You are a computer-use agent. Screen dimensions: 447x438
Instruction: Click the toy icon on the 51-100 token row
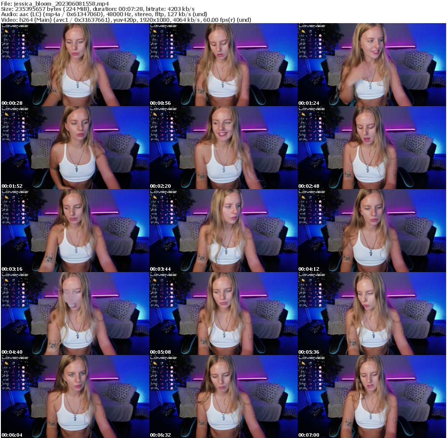coord(23,52)
